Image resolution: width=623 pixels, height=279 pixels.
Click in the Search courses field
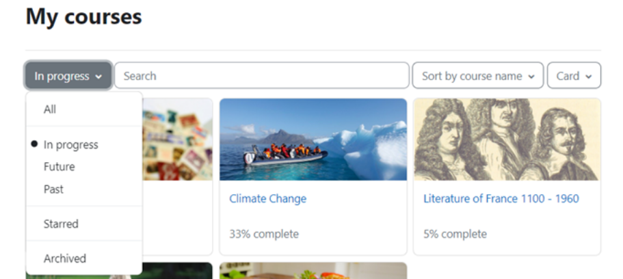coord(262,76)
